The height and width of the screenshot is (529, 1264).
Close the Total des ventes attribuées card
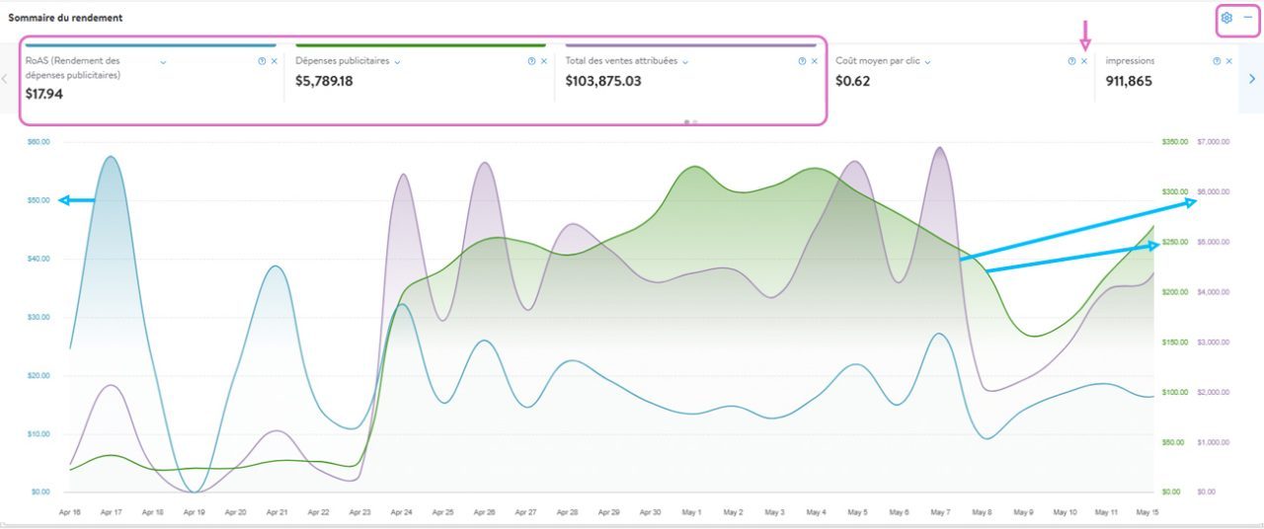pyautogui.click(x=815, y=61)
